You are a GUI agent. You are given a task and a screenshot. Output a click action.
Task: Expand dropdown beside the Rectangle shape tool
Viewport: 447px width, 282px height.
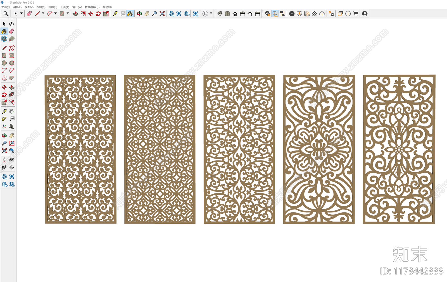click(68, 13)
